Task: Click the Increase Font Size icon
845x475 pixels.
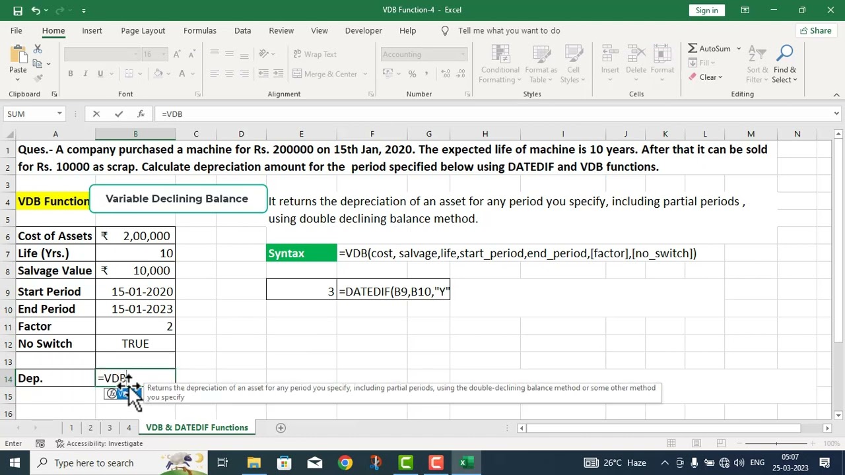Action: coord(177,54)
